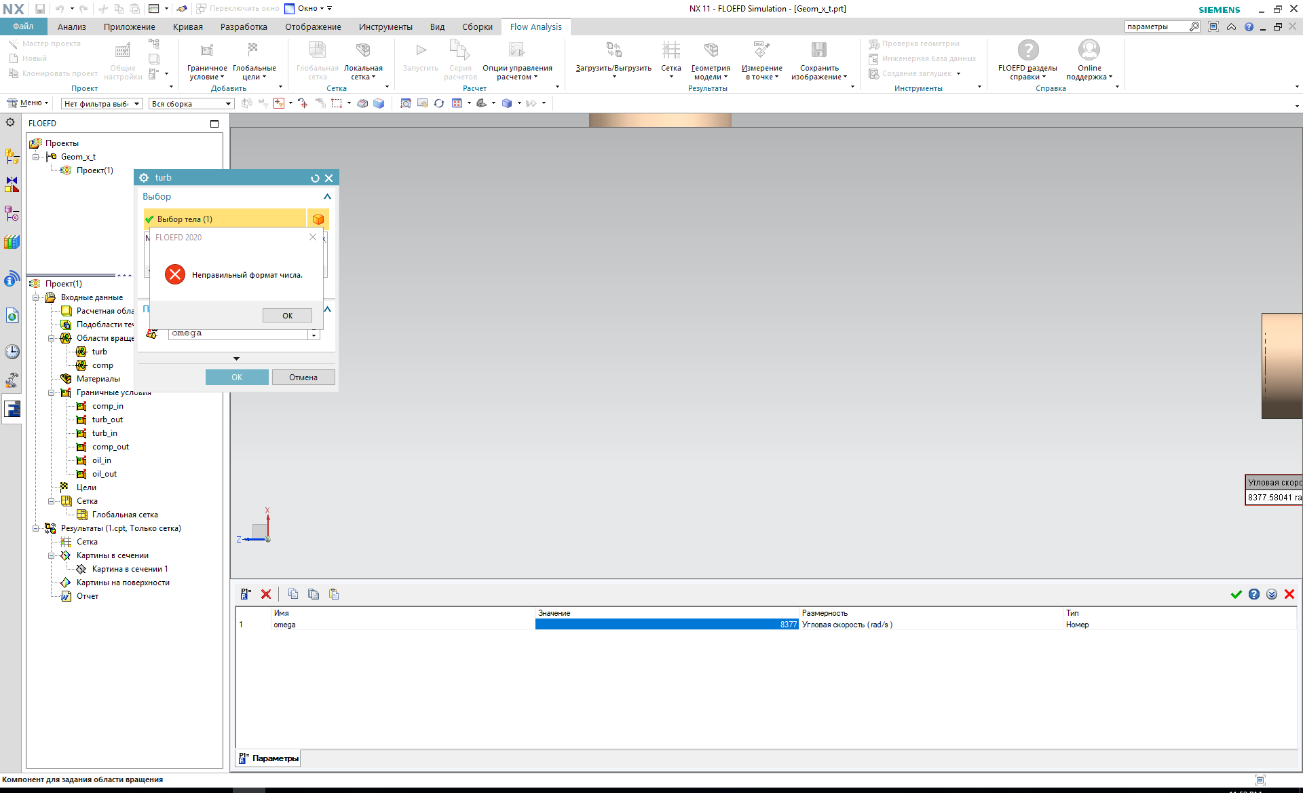Click the parameters search field at top
Screen dimensions: 1303x793
[x=1156, y=26]
